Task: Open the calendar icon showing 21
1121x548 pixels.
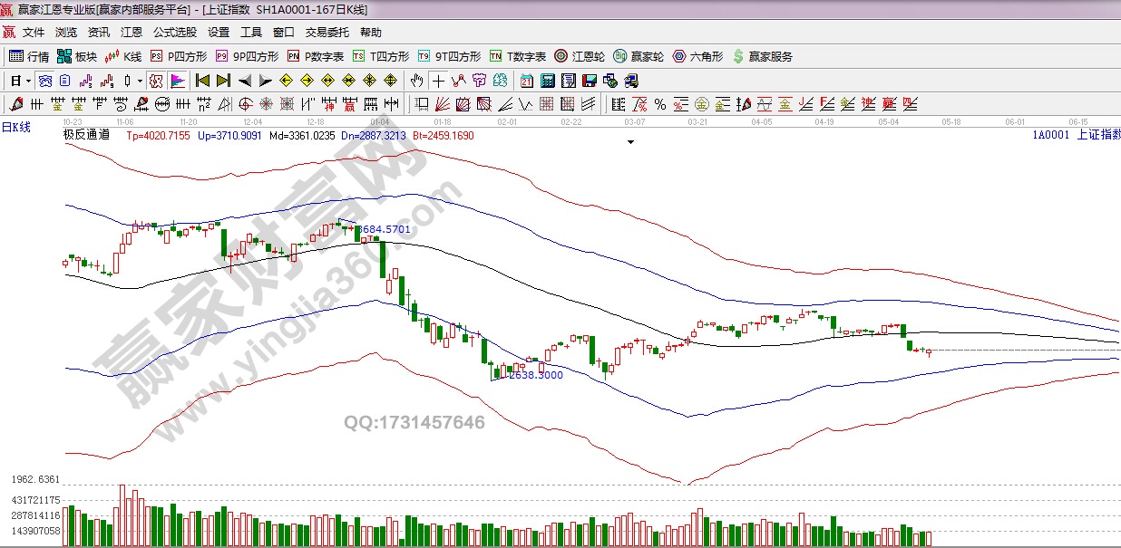Action: point(526,81)
